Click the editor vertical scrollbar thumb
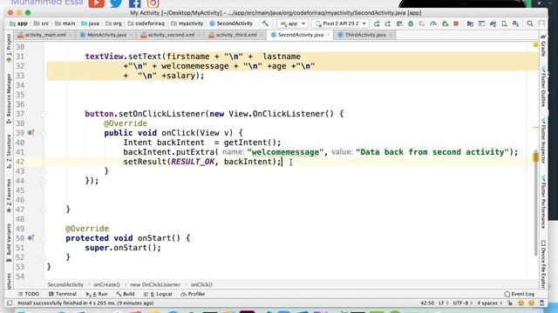 pos(535,203)
